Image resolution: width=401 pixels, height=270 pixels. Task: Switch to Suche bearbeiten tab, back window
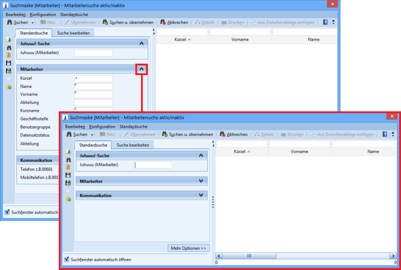point(73,33)
